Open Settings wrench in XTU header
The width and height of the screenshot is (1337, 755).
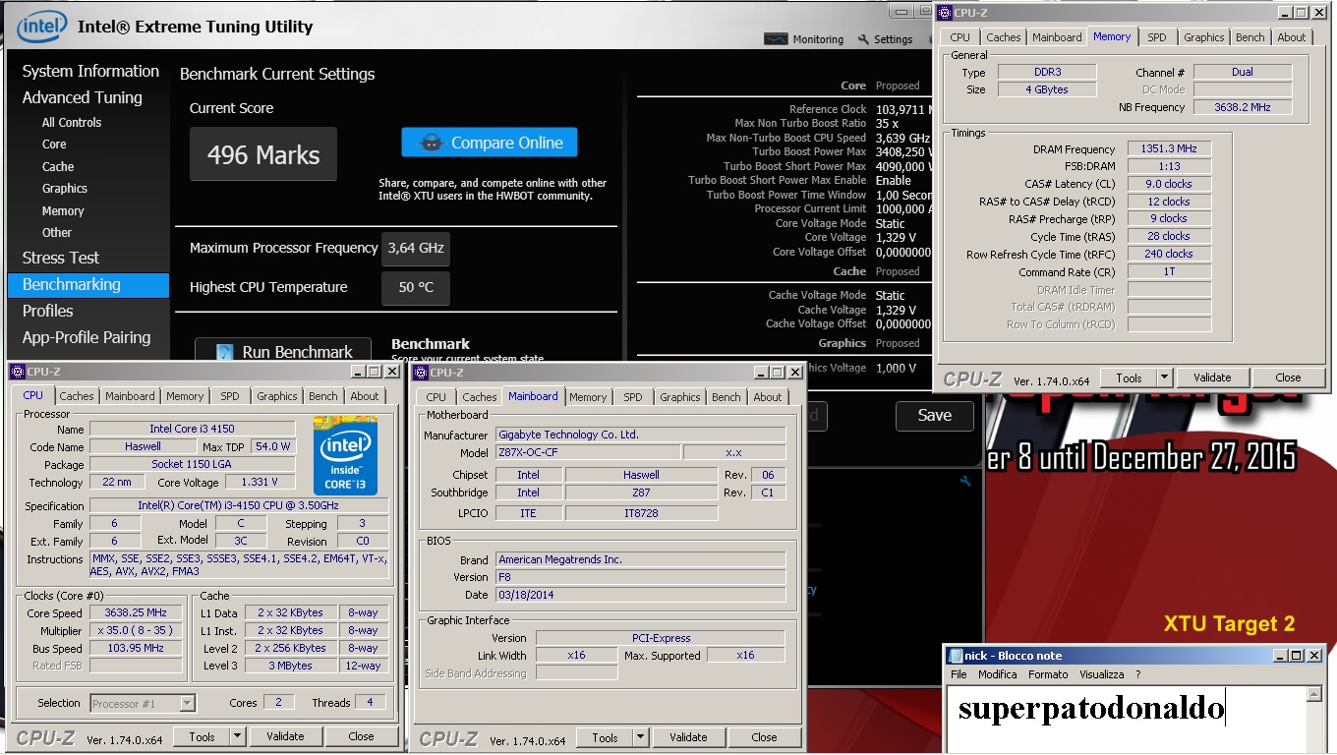coord(863,39)
